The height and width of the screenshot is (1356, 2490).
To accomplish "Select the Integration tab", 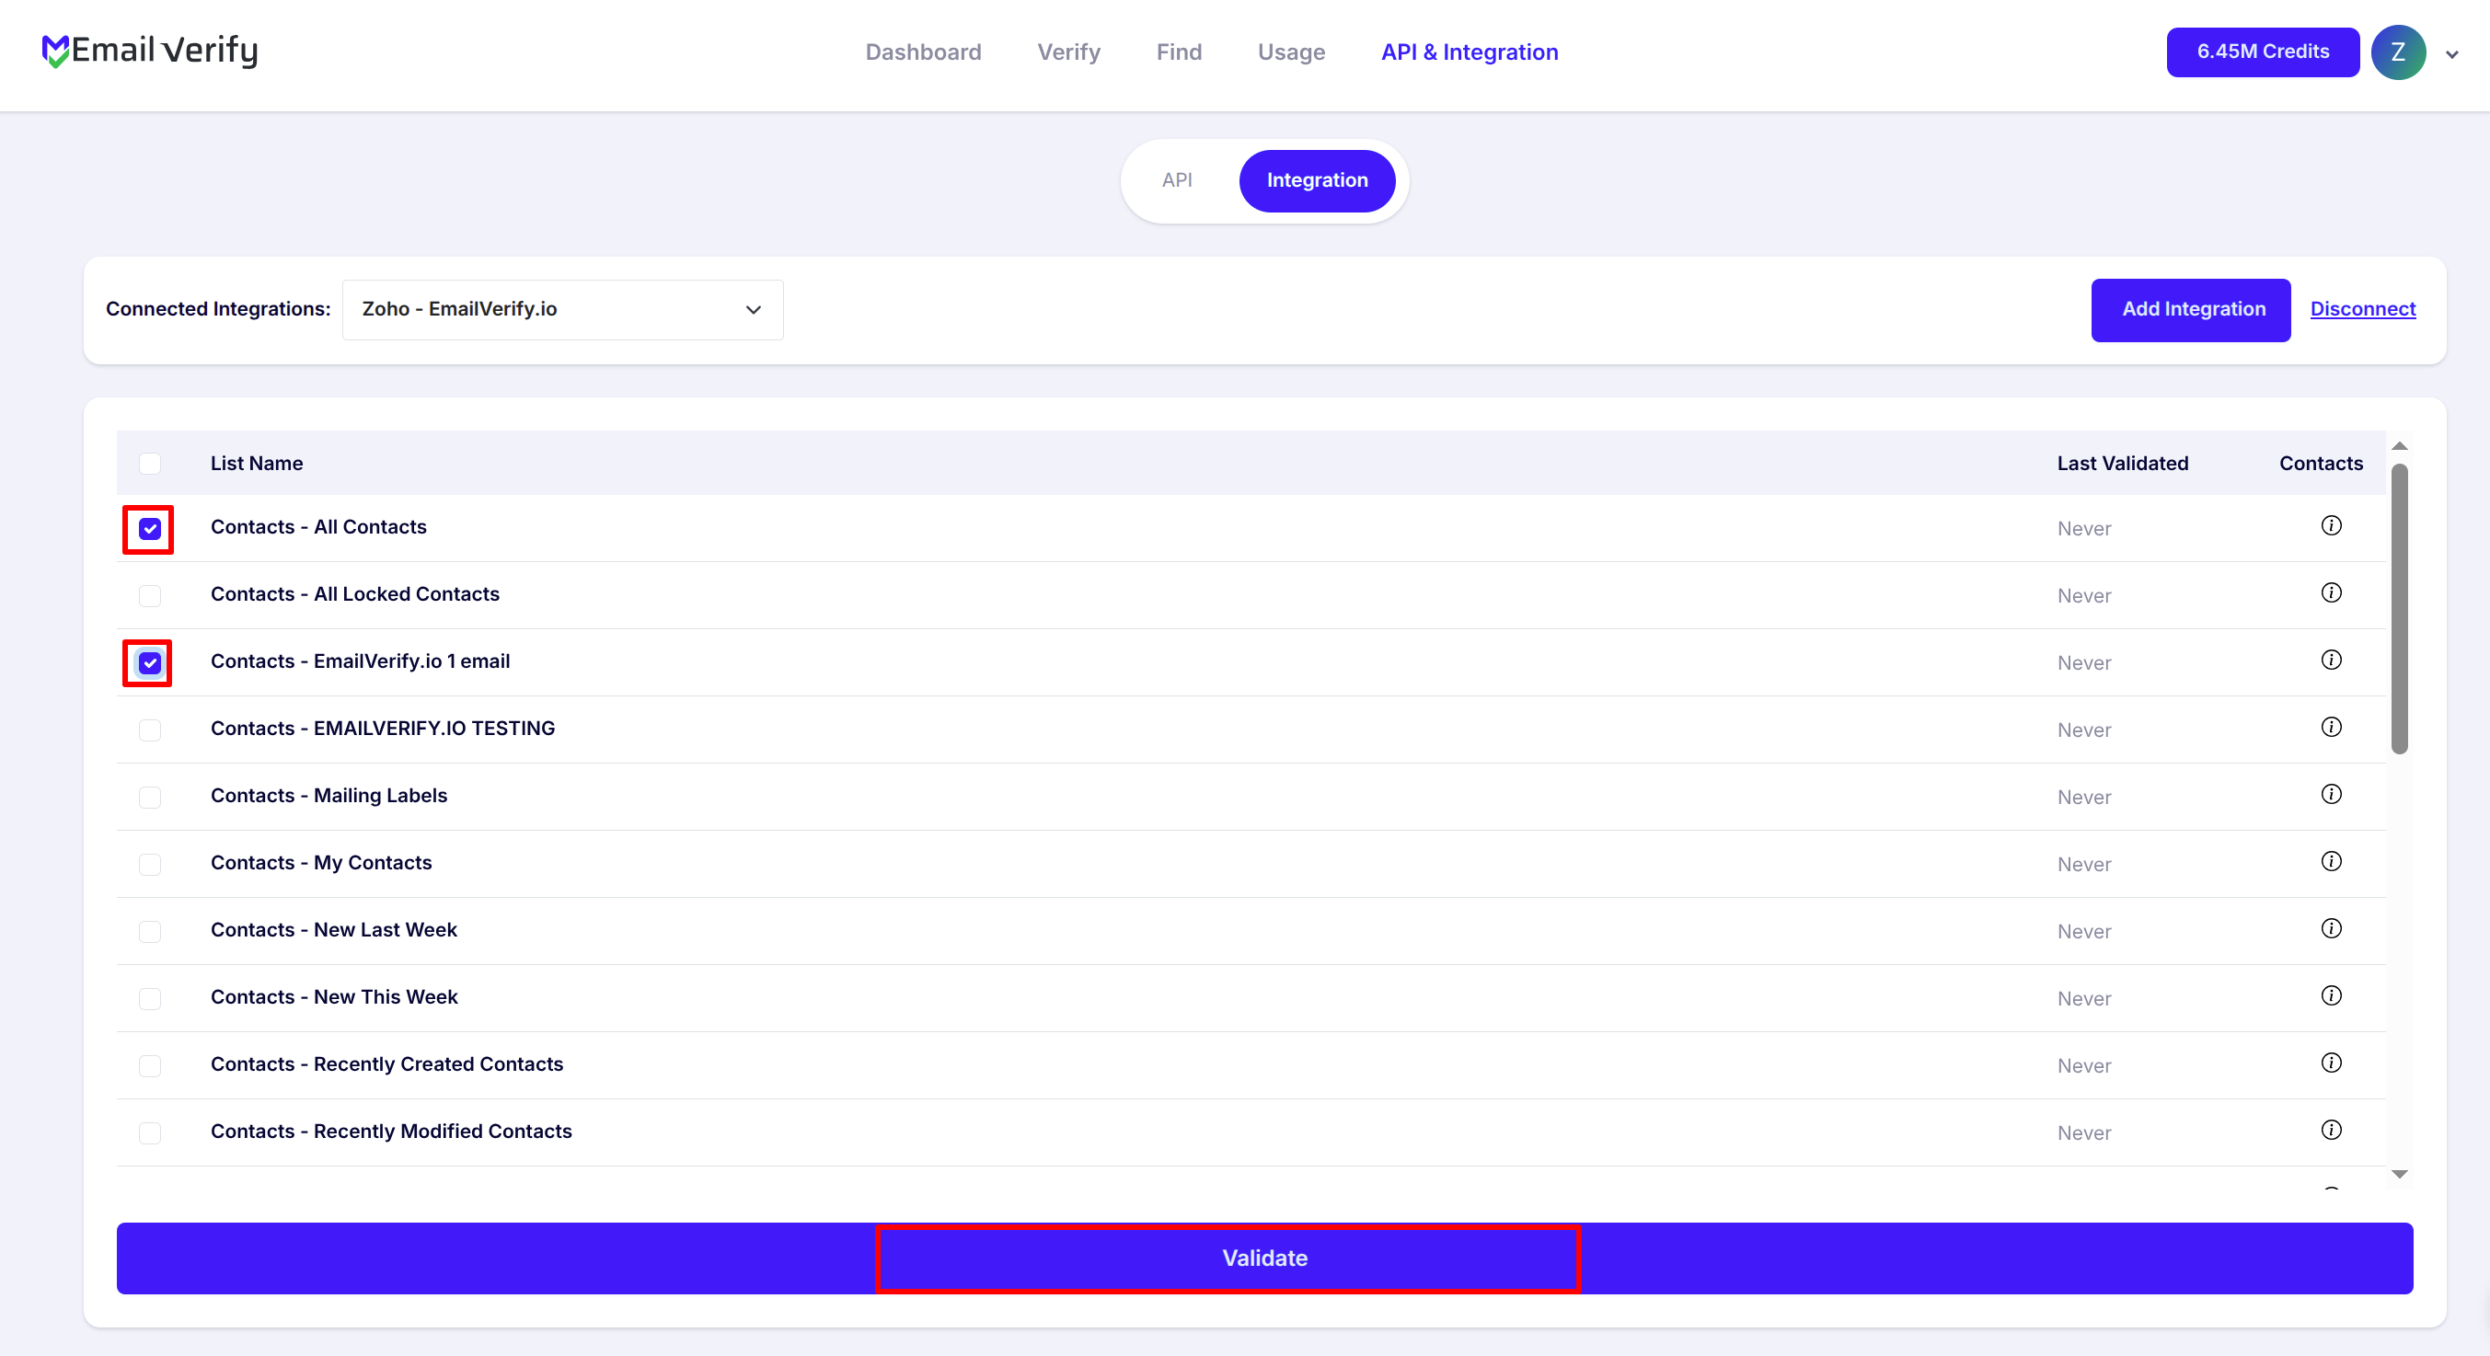I will [x=1317, y=180].
